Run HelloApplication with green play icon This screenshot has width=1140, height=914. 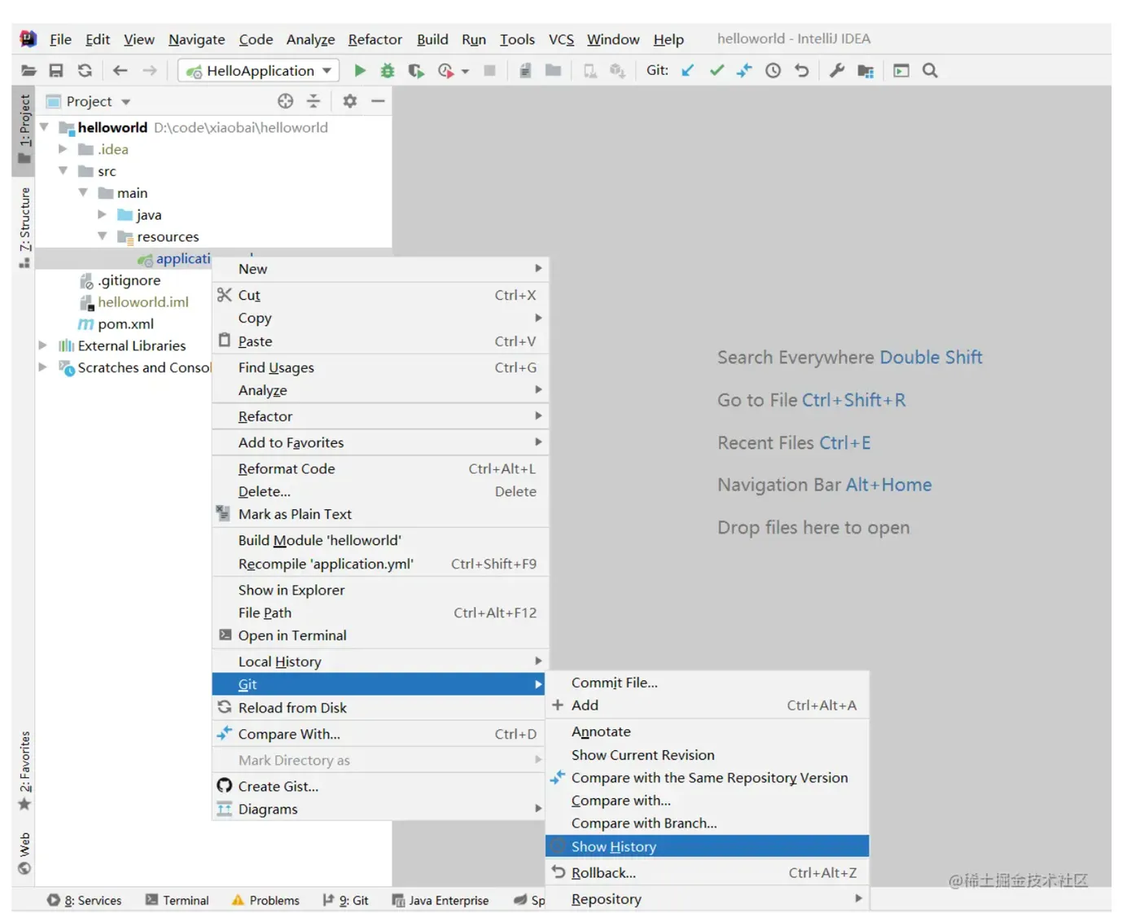coord(360,71)
